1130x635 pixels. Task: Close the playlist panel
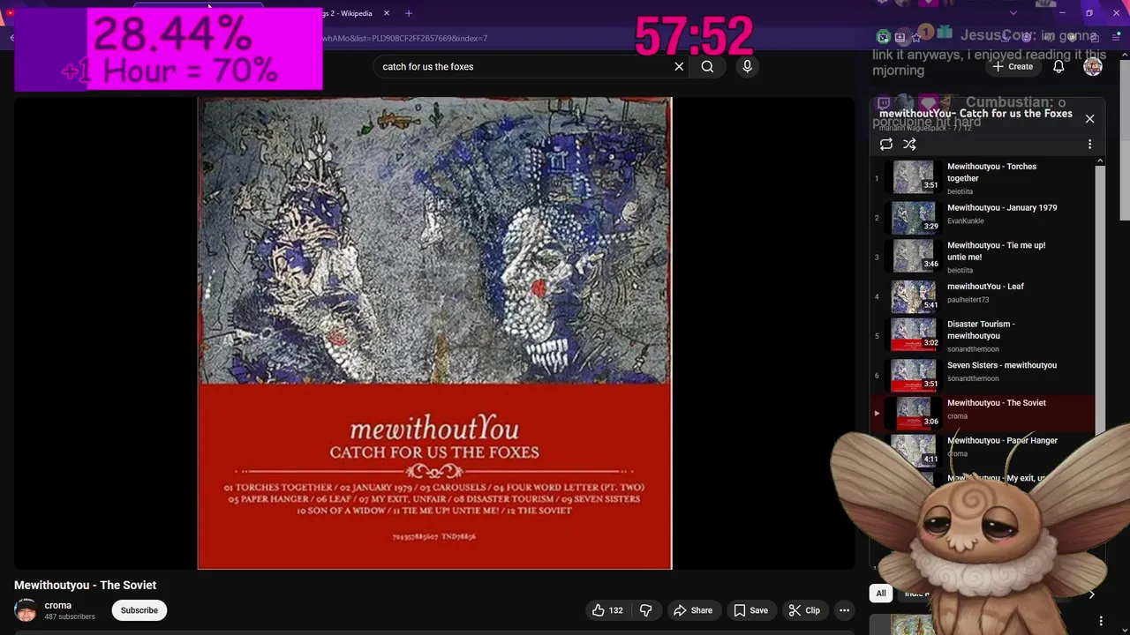pyautogui.click(x=1089, y=118)
